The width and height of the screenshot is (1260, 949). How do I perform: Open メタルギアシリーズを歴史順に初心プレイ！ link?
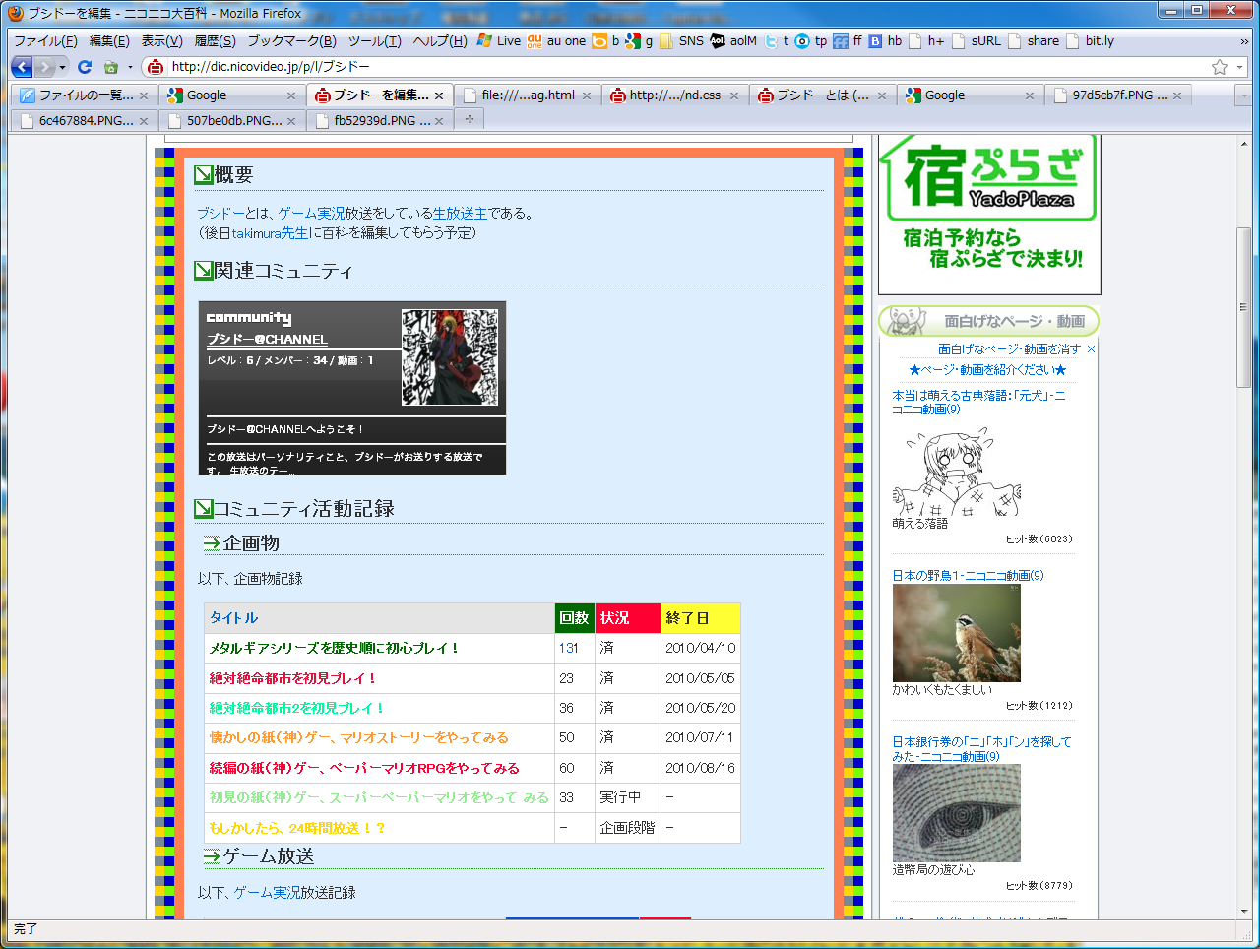(334, 648)
